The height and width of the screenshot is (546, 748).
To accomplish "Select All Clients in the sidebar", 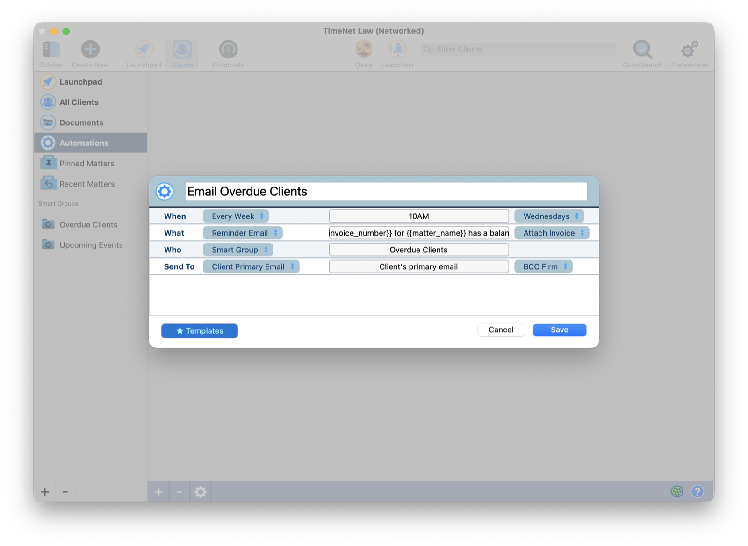I will [x=91, y=102].
